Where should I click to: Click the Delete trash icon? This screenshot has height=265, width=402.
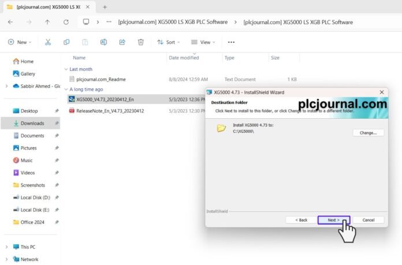click(x=141, y=42)
